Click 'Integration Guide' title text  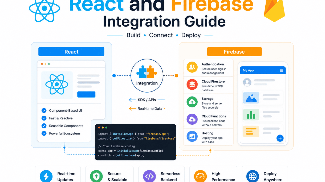coord(164,22)
